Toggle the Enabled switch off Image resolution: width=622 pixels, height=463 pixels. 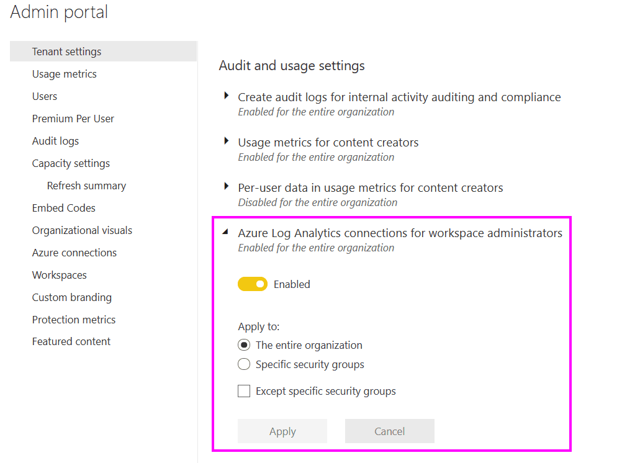pos(253,284)
